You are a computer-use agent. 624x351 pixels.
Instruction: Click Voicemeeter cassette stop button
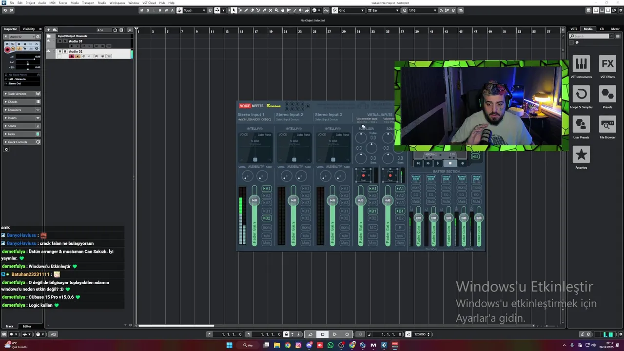[449, 163]
